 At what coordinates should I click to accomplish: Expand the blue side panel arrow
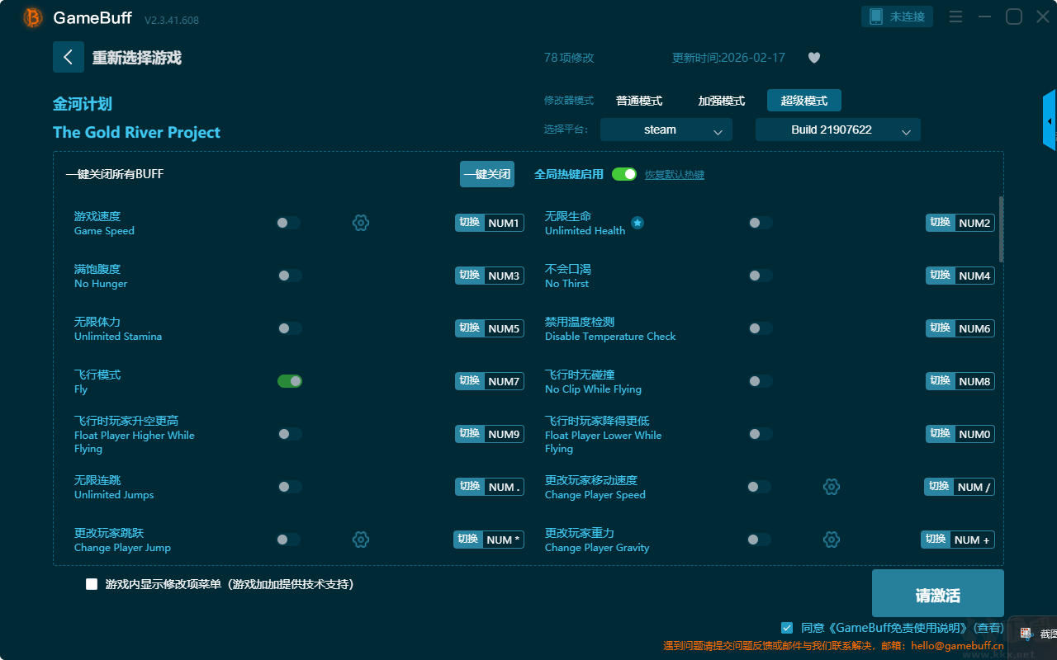click(x=1050, y=120)
